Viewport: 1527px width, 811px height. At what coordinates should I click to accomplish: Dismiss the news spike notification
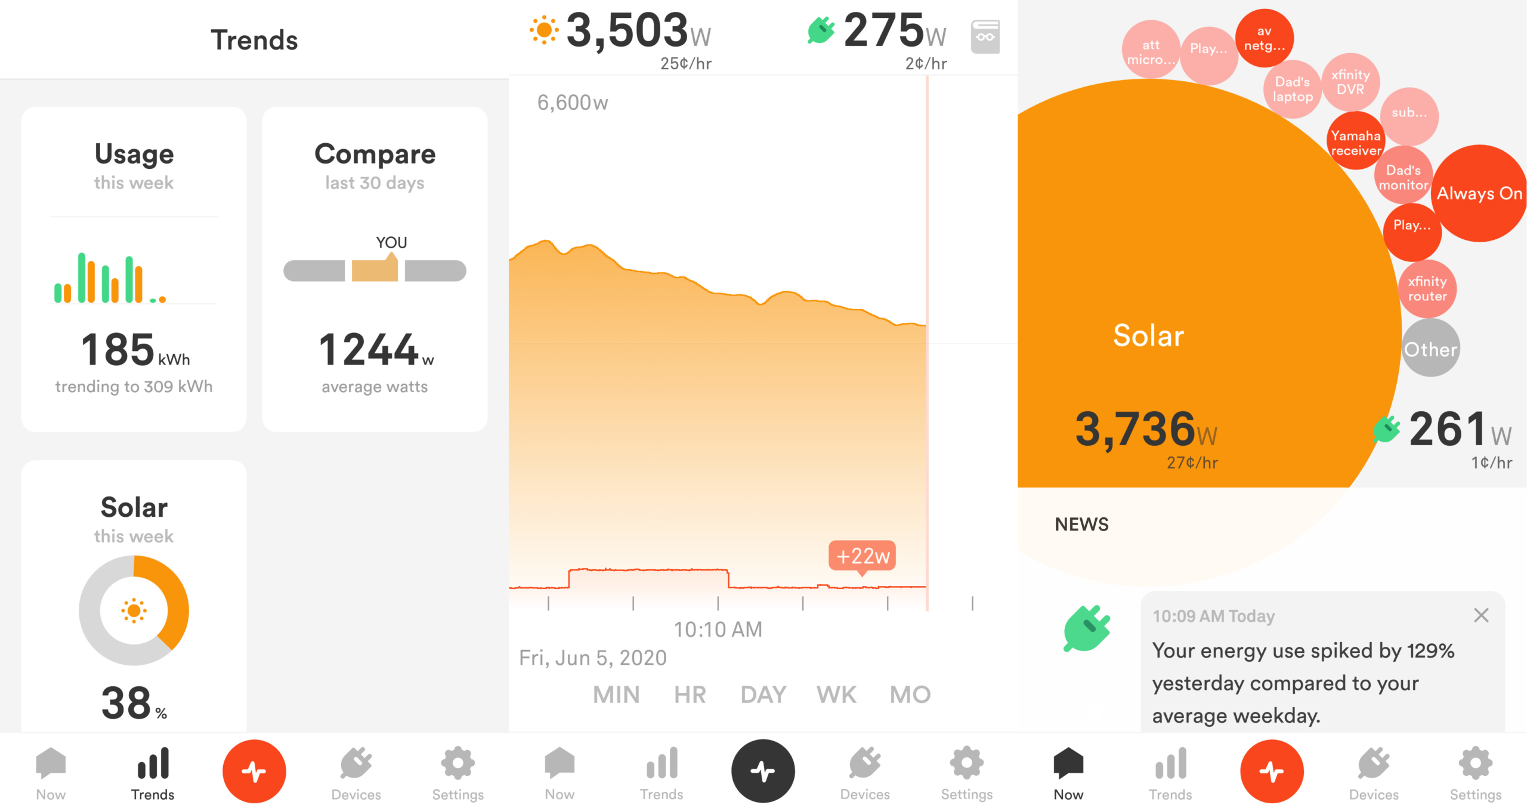(1480, 615)
